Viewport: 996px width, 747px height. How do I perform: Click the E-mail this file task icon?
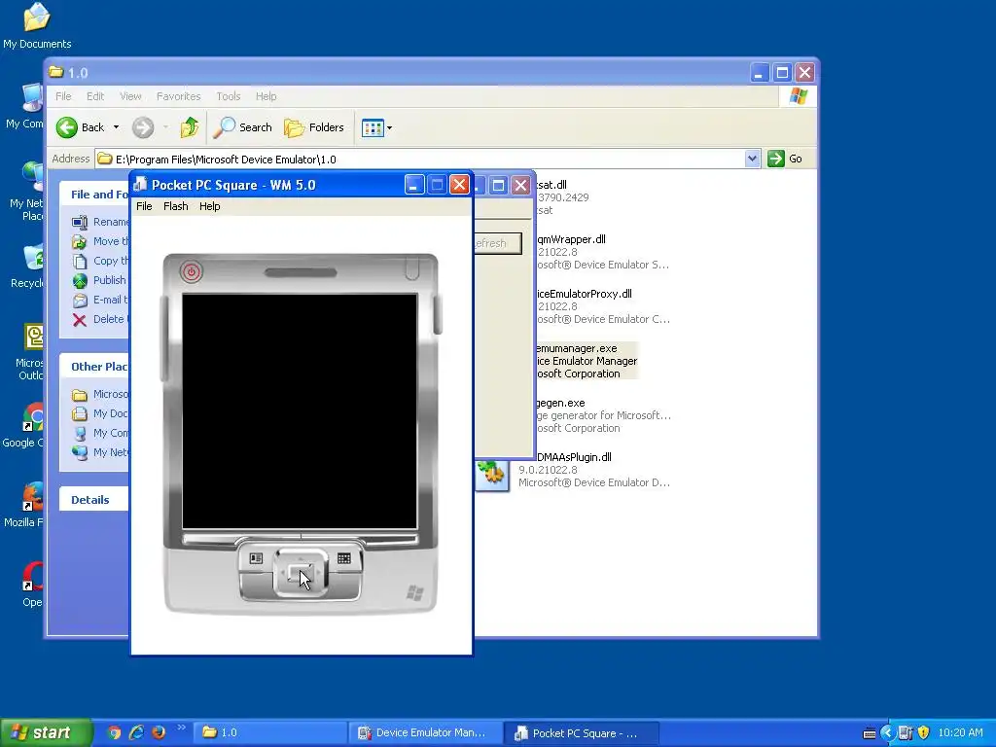[80, 300]
